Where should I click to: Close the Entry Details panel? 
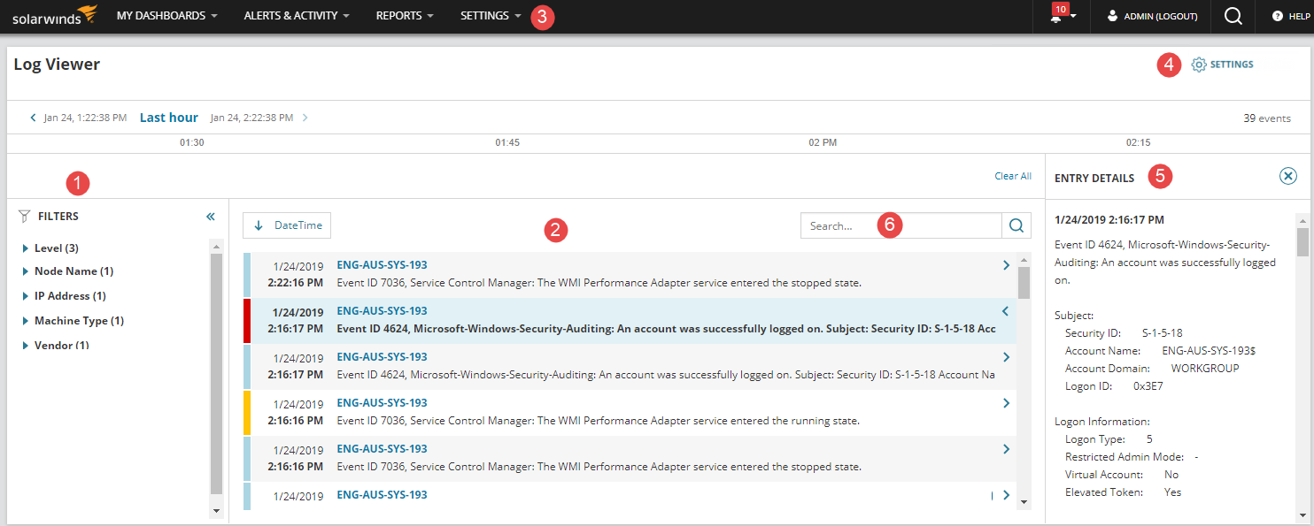[x=1288, y=176]
